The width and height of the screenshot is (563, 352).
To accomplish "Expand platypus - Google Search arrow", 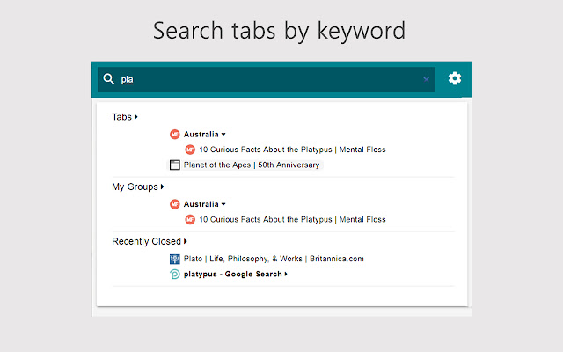I will 286,274.
